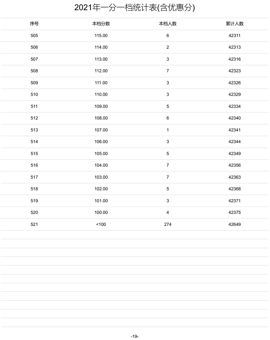
Task: Select the headcount cell 274
Action: (x=168, y=224)
